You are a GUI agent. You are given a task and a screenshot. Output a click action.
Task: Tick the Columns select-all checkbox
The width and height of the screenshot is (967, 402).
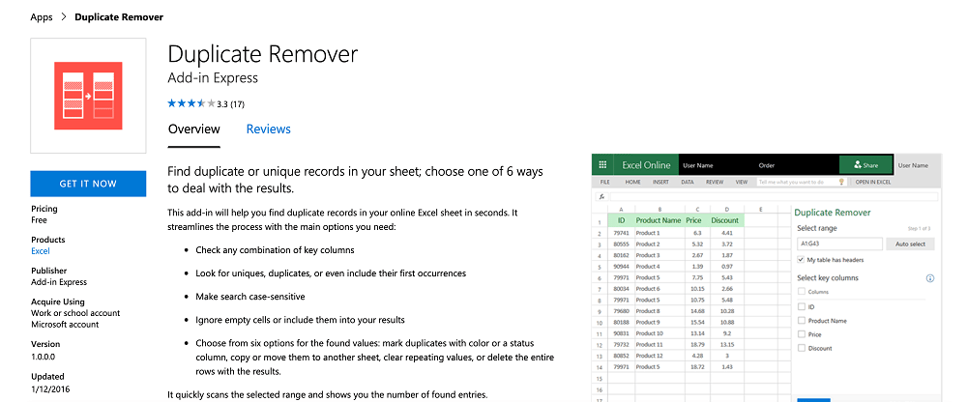[801, 292]
